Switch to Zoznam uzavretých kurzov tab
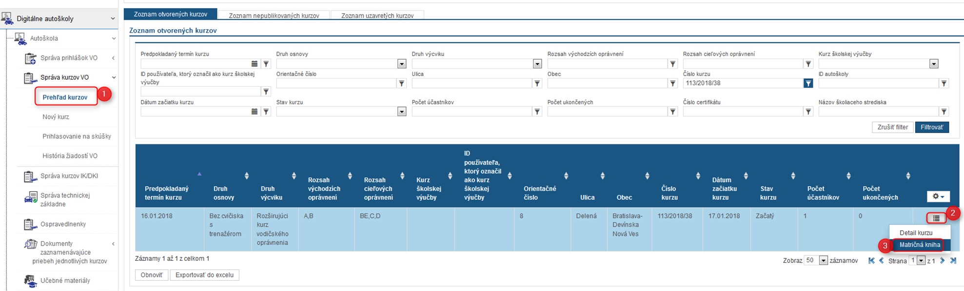The width and height of the screenshot is (964, 291). pyautogui.click(x=377, y=16)
